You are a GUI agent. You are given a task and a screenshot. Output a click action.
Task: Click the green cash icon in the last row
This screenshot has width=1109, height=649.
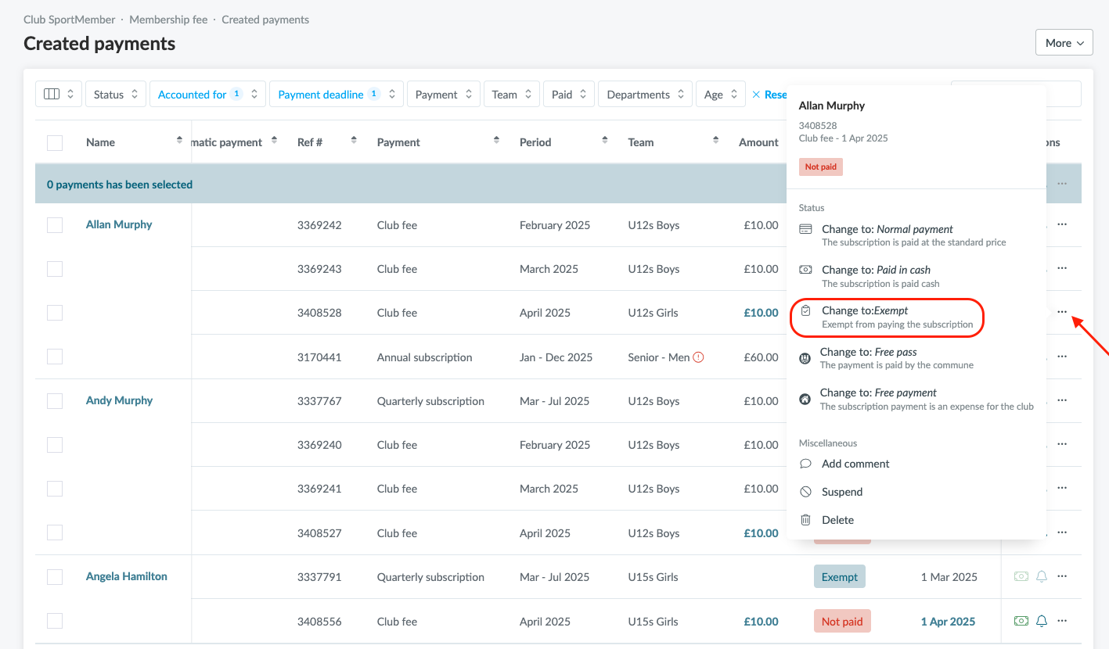point(1021,621)
